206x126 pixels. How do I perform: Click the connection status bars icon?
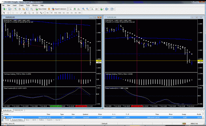[184, 123]
